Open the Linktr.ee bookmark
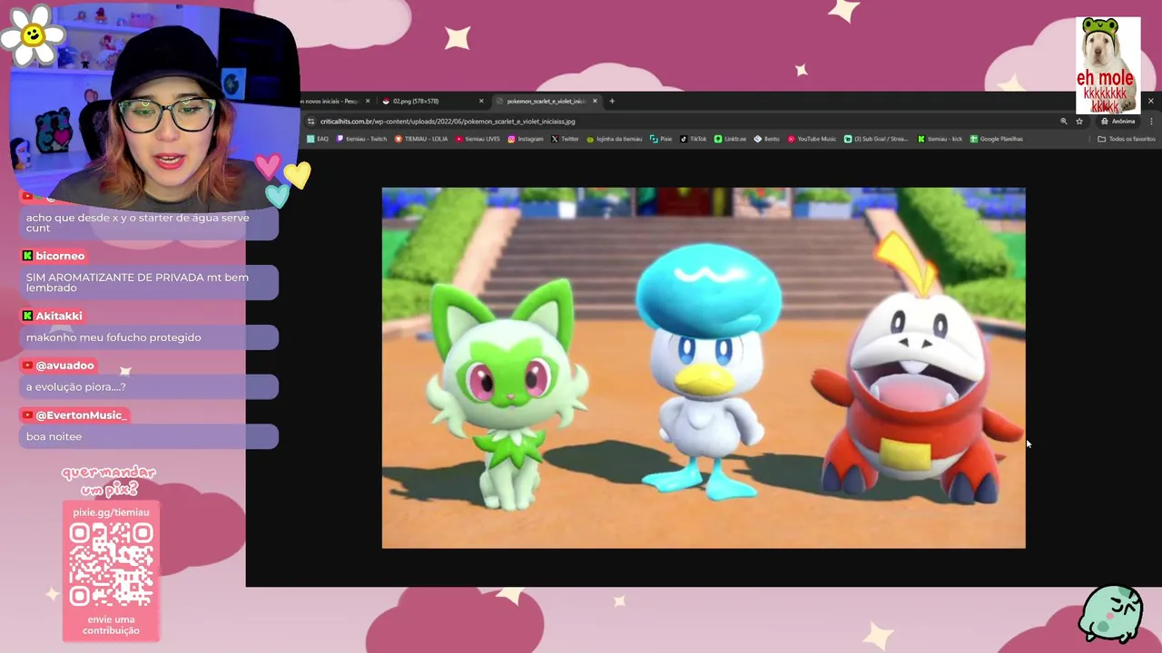The width and height of the screenshot is (1162, 653). point(731,139)
